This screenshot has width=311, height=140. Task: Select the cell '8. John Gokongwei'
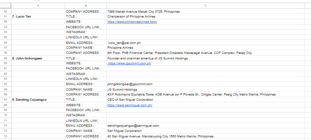coord(38,58)
